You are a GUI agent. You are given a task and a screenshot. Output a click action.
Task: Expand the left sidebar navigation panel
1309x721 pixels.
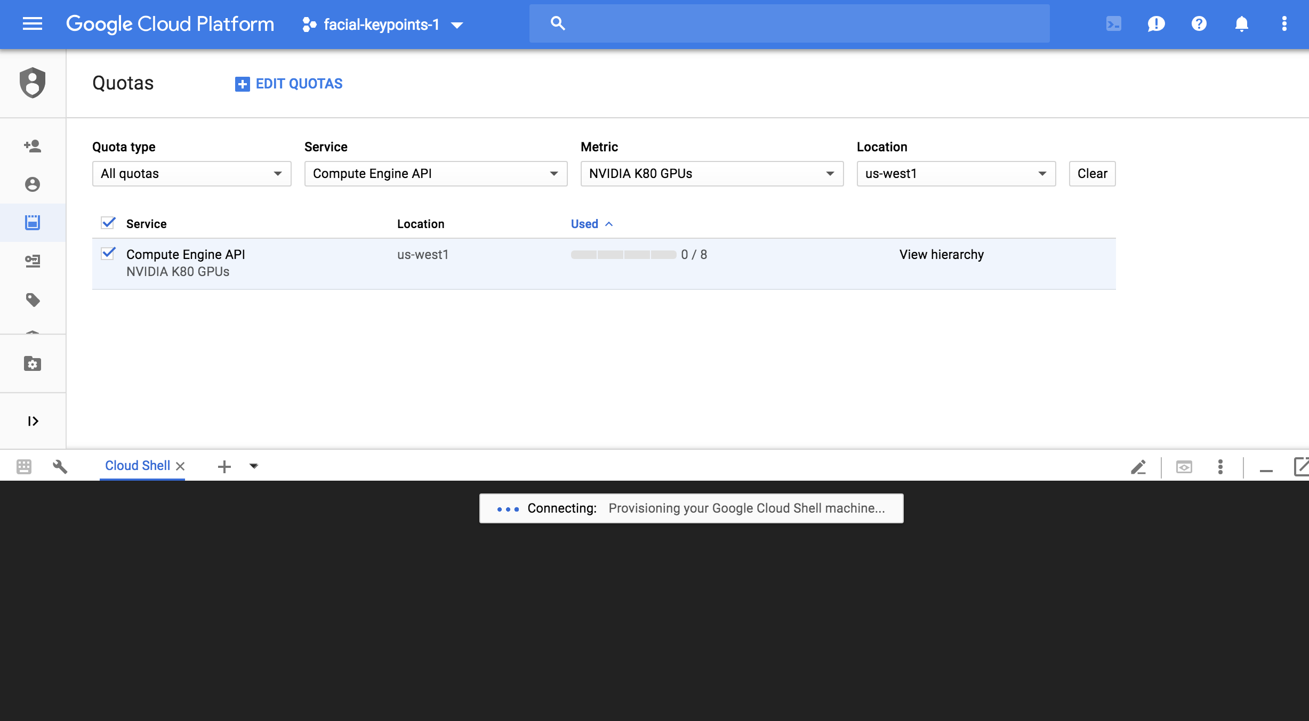[x=33, y=421]
